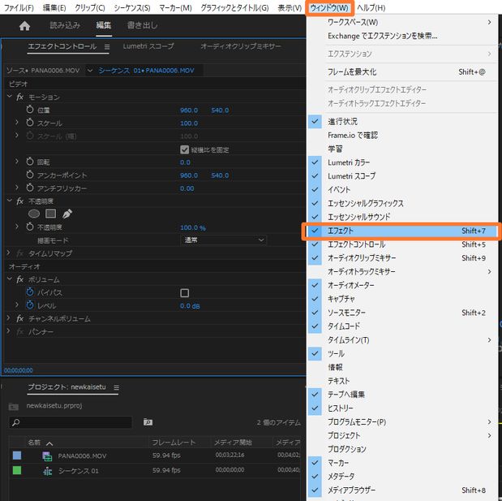Open the 書き出し export workspace
502x501 pixels.
[x=143, y=25]
